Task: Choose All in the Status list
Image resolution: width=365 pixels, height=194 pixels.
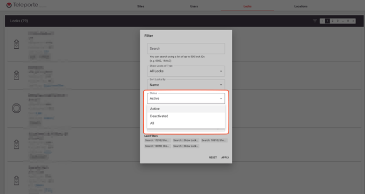Action: coord(186,123)
